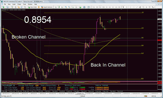Screen dimensions: 163x98
Task: Switch chart to Bar Chart type
Action: (x=56, y=7)
